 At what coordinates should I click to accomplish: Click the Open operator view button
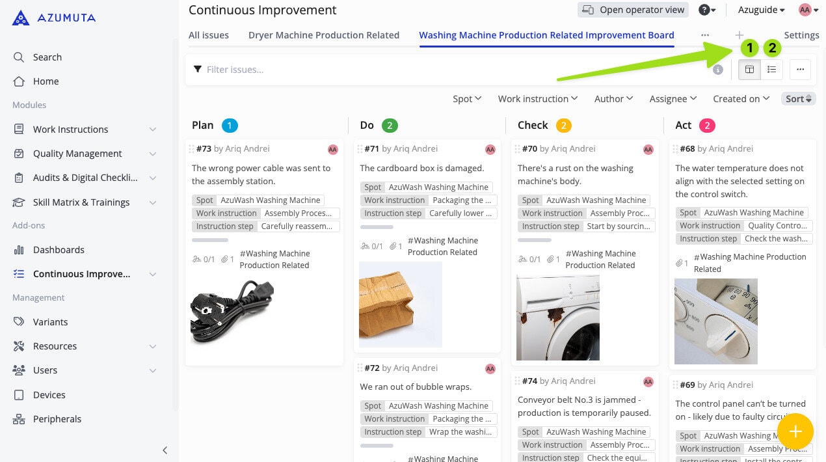[633, 10]
